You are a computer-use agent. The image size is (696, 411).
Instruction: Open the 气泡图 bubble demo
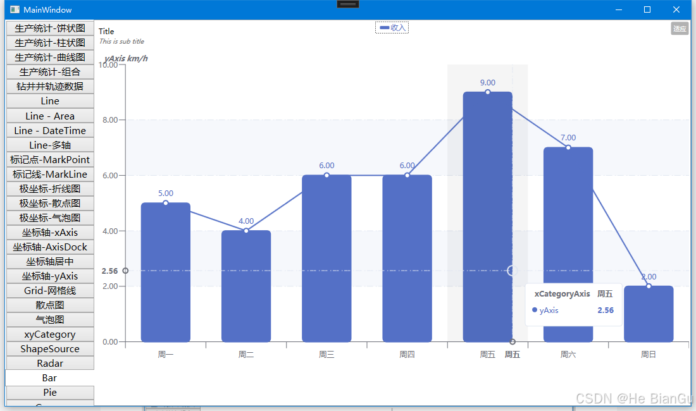tap(50, 320)
